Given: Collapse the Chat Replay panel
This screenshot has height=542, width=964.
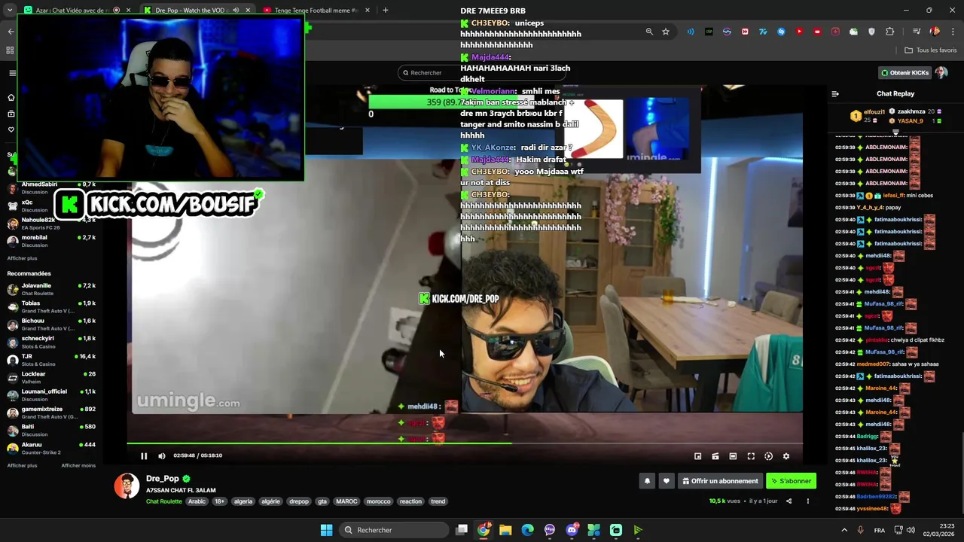Looking at the screenshot, I should pyautogui.click(x=835, y=94).
